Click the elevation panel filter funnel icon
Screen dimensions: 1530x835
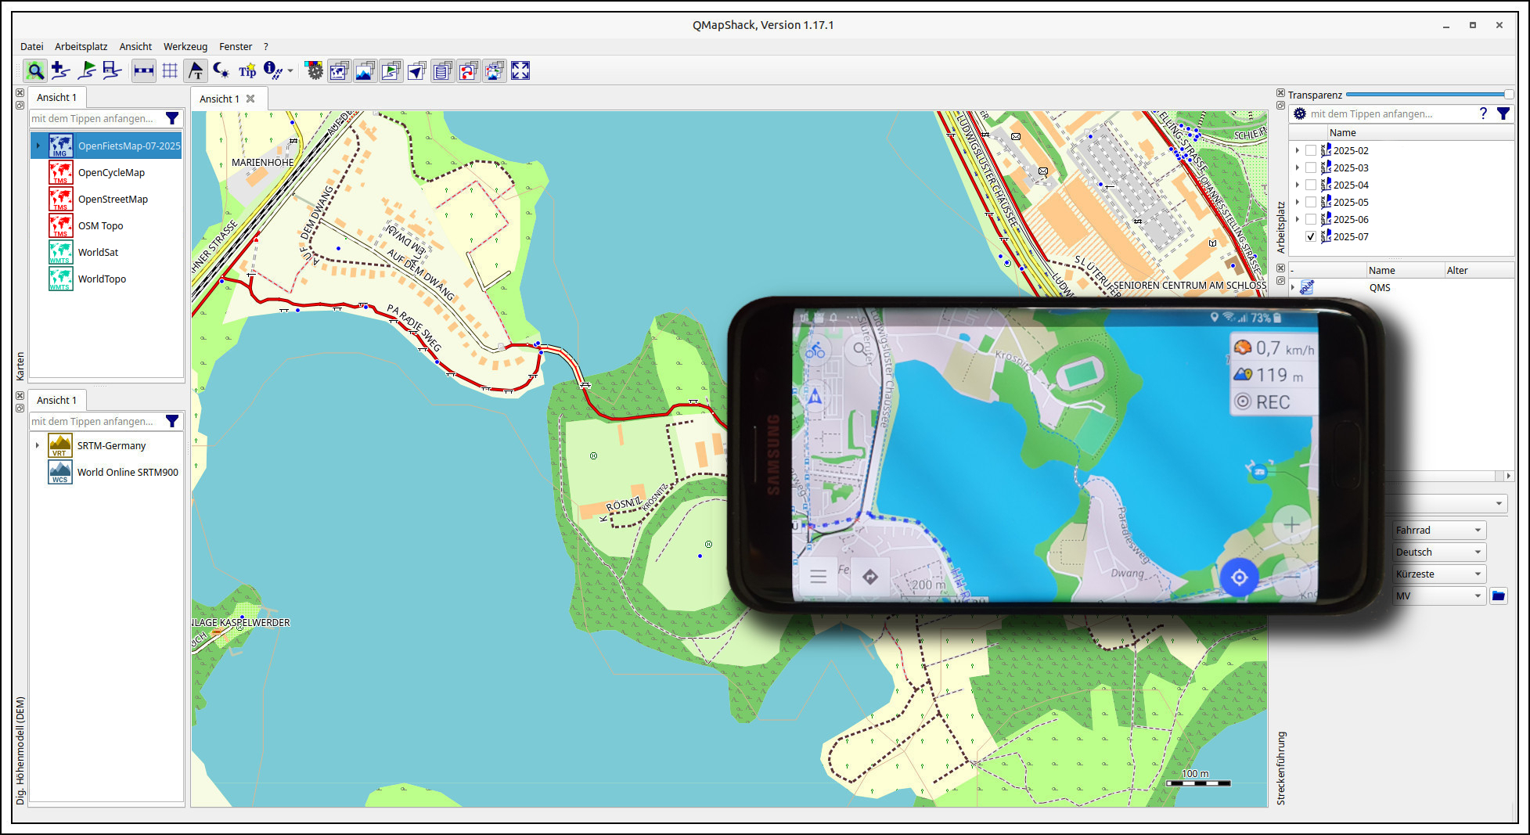(172, 421)
